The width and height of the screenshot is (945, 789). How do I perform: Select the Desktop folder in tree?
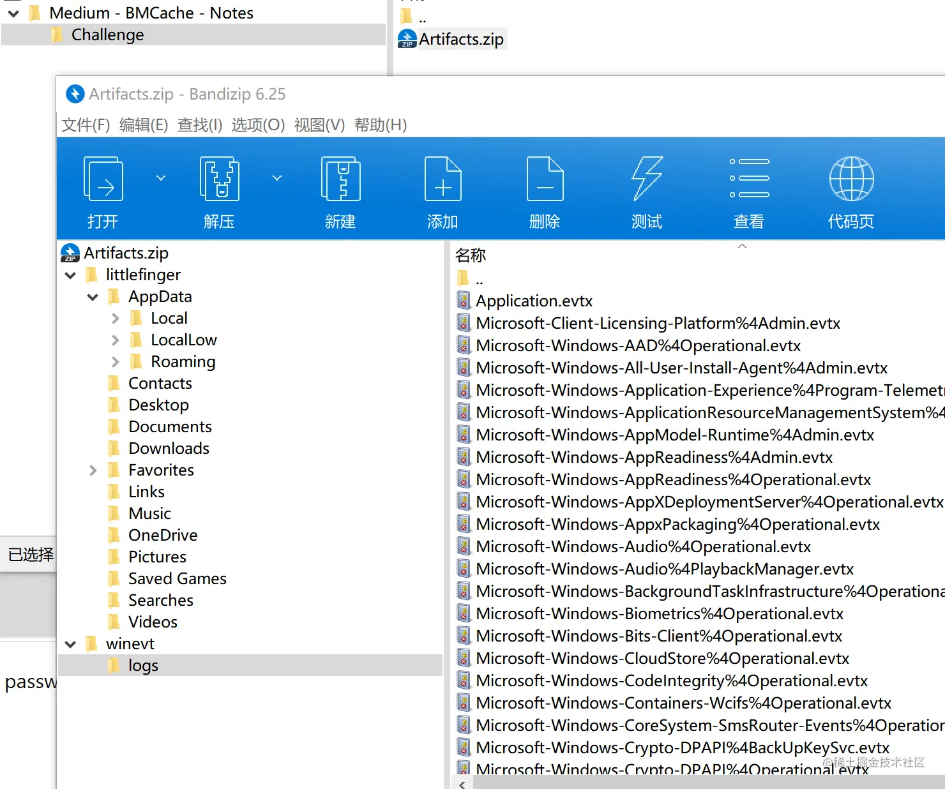point(158,405)
